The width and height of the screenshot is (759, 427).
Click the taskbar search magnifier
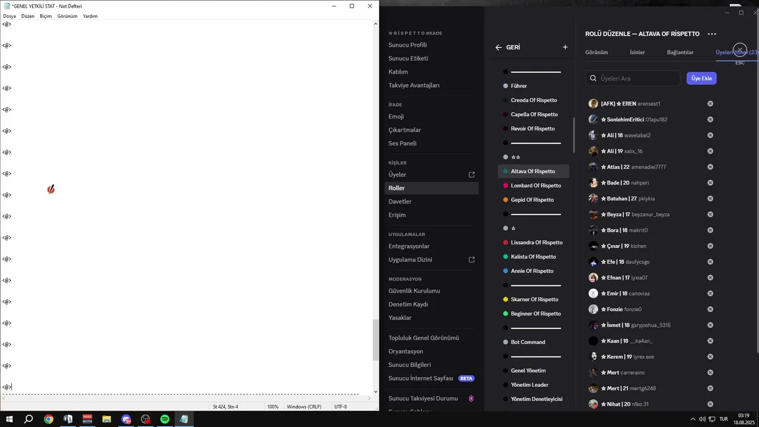[x=28, y=419]
